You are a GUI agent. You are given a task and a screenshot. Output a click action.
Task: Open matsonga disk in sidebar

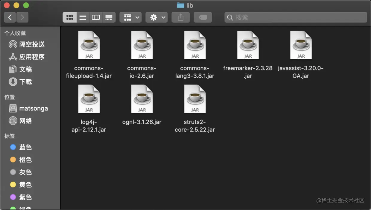[x=30, y=108]
